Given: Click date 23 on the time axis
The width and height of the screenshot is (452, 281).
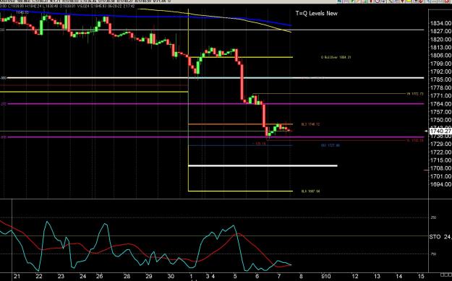Looking at the screenshot, I should (61, 277).
